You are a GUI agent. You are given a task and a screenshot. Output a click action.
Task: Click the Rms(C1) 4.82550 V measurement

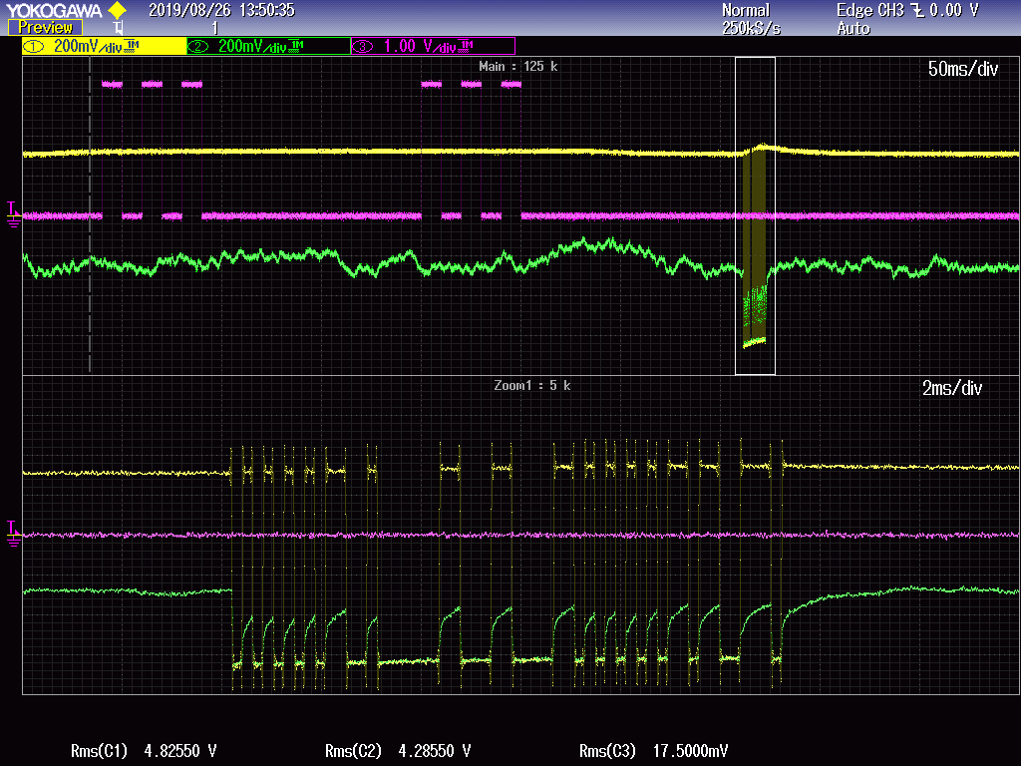click(144, 751)
